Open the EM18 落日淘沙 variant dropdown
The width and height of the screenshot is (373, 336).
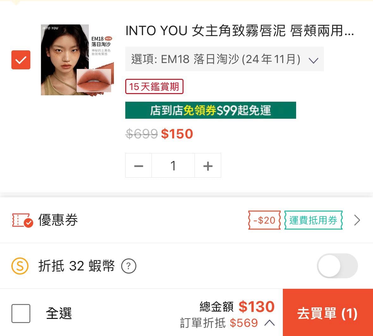click(225, 59)
